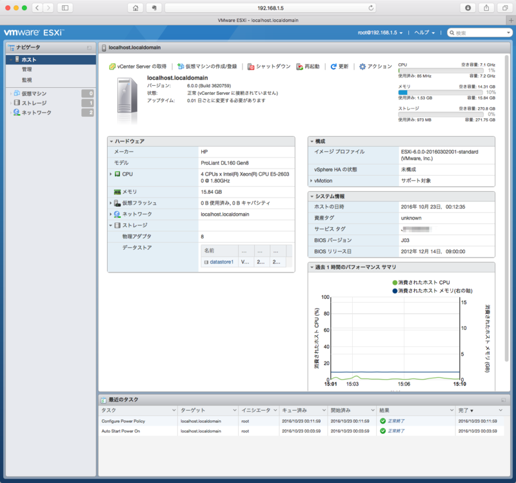Click the CPU usage bar
The width and height of the screenshot is (516, 483).
point(441,70)
